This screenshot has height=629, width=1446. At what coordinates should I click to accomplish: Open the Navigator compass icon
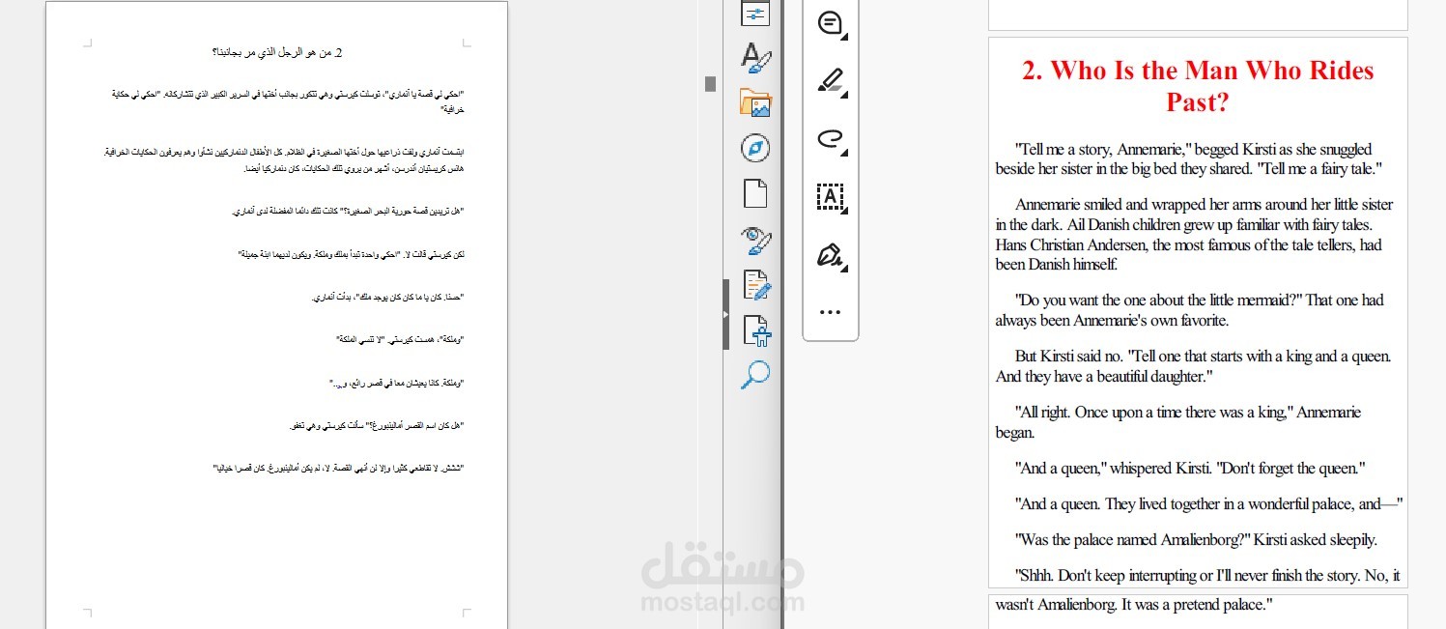pos(755,148)
